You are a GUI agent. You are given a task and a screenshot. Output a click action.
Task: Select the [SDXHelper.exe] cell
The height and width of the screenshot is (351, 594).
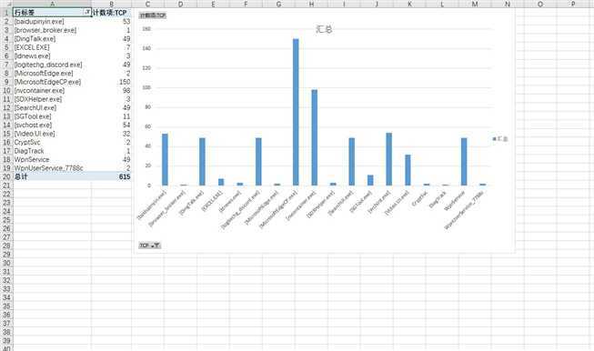point(52,99)
